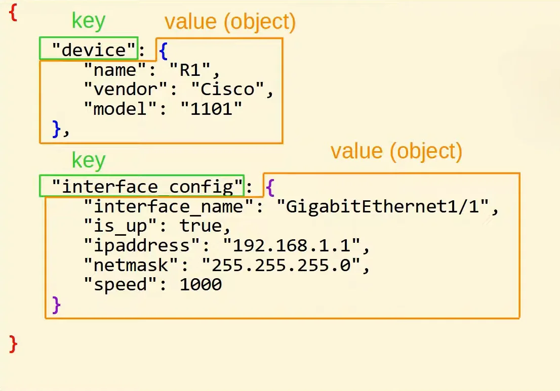This screenshot has height=391, width=560.
Task: Click the "interface_config" key text
Action: click(x=147, y=186)
